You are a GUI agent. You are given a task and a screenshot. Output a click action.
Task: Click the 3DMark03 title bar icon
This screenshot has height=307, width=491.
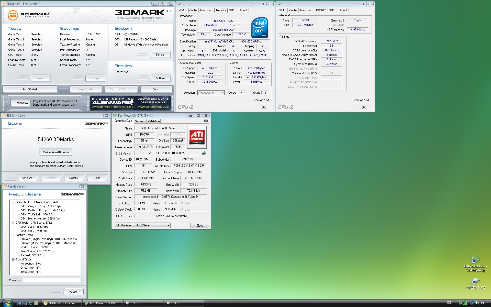coord(4,4)
